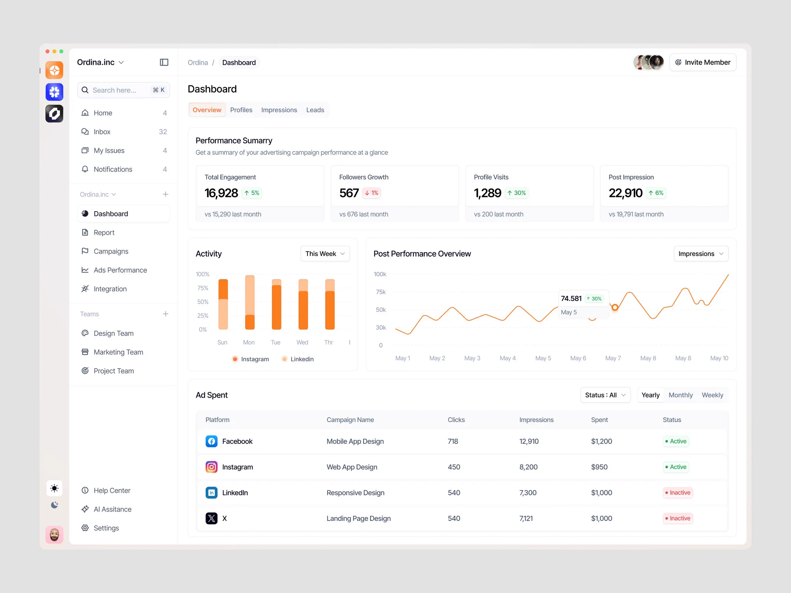This screenshot has width=791, height=593.
Task: Click the Settings gear icon
Action: tap(85, 528)
